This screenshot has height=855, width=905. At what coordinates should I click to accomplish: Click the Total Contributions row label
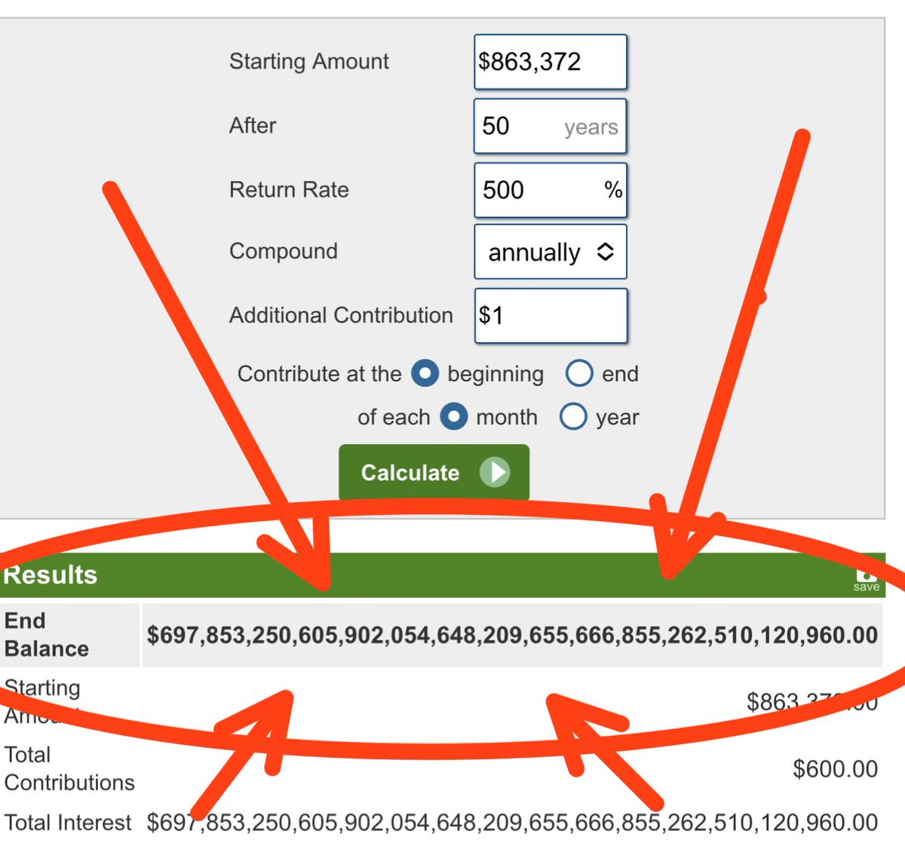coord(69,768)
